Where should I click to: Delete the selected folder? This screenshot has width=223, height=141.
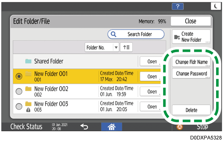pos(191,110)
